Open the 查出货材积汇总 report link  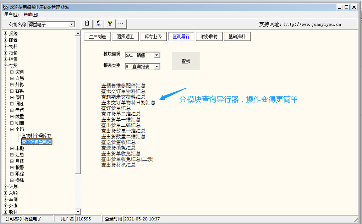(118, 165)
